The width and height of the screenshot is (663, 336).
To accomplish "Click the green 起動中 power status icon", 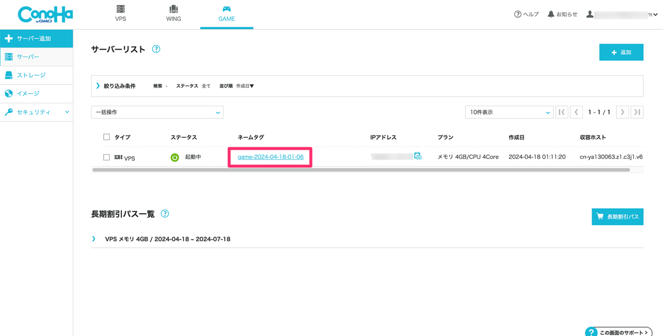I will (174, 158).
